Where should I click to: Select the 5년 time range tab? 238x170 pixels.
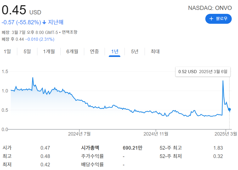coord(134,51)
